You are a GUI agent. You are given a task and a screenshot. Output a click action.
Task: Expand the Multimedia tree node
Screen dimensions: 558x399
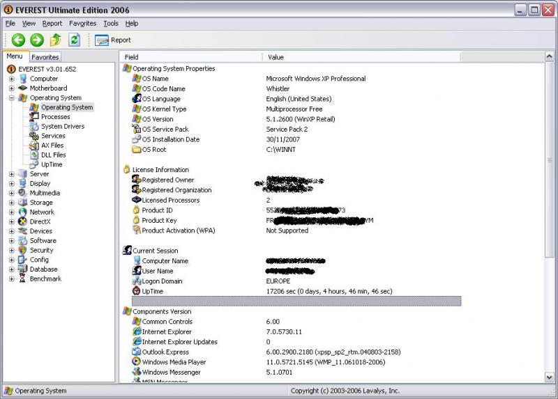[12, 194]
